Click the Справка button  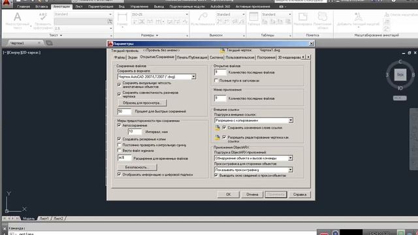coord(300,195)
